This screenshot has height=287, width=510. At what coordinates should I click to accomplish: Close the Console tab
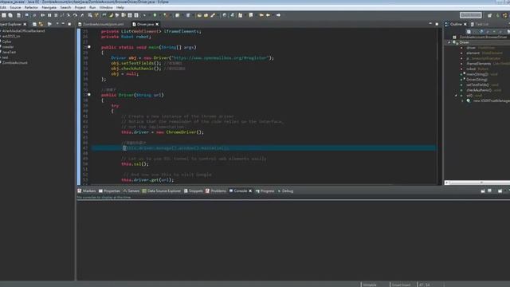(x=250, y=191)
